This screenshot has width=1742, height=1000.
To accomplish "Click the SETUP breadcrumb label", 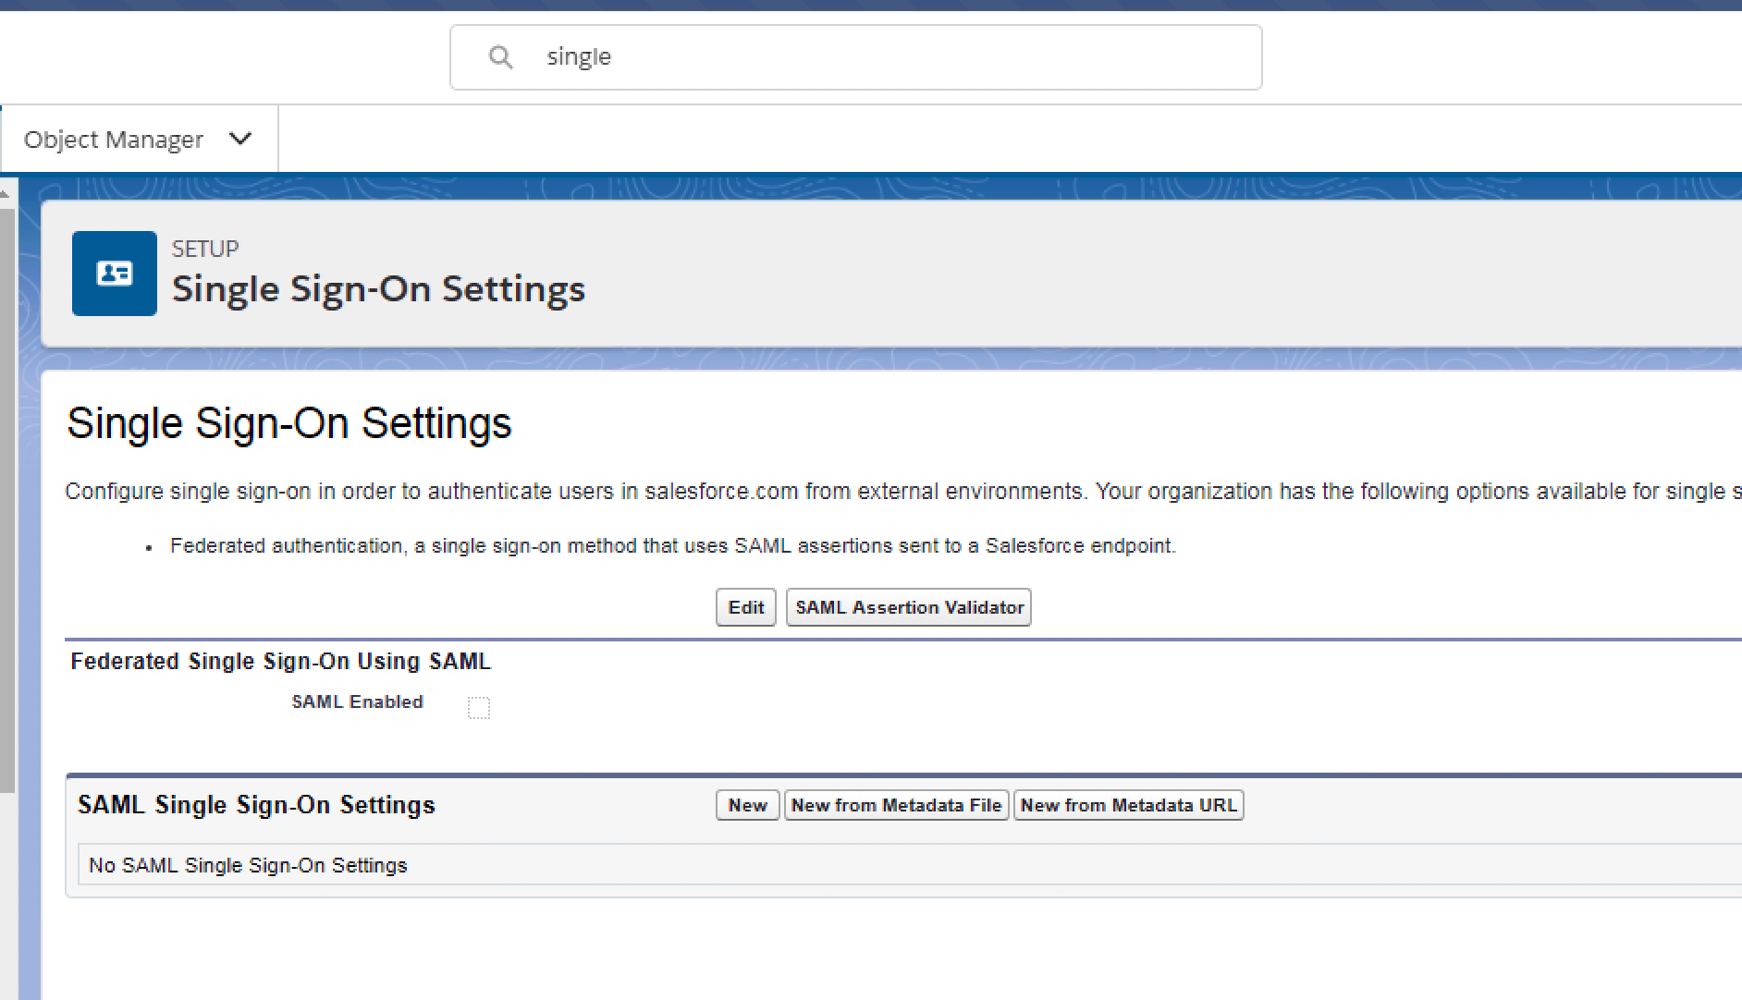I will [x=205, y=249].
